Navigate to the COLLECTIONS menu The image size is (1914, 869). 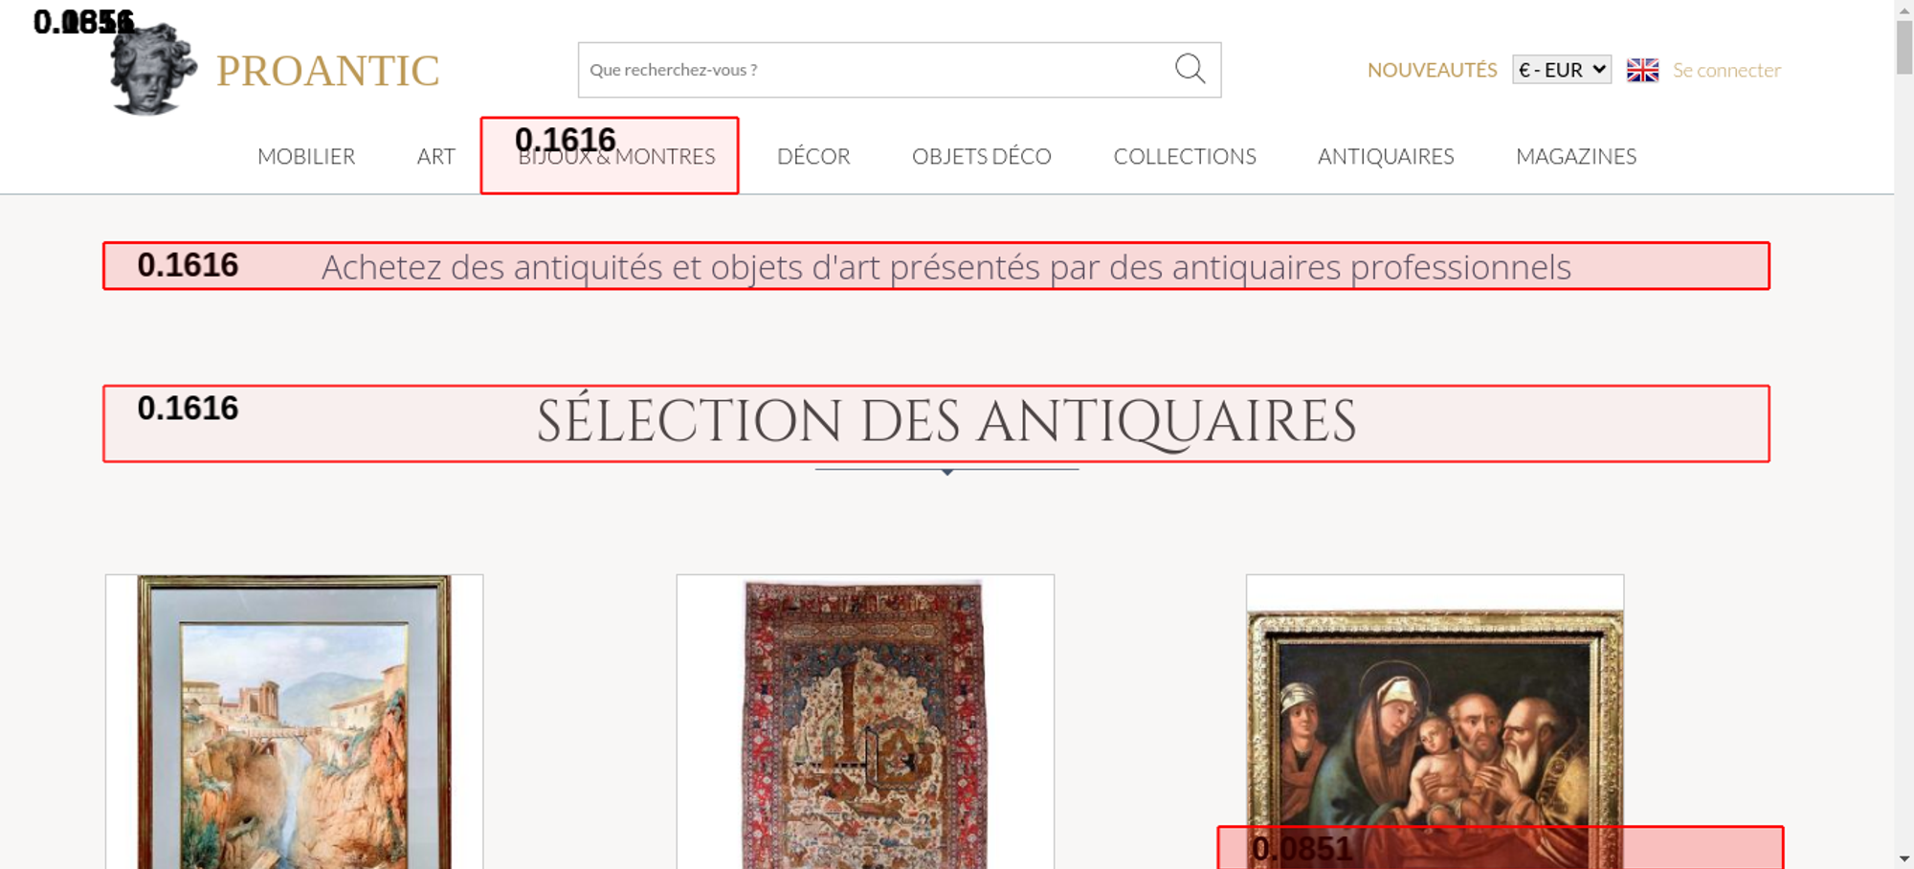point(1184,156)
